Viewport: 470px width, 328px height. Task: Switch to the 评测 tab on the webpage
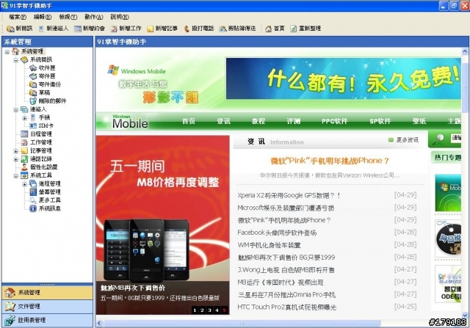click(x=293, y=121)
